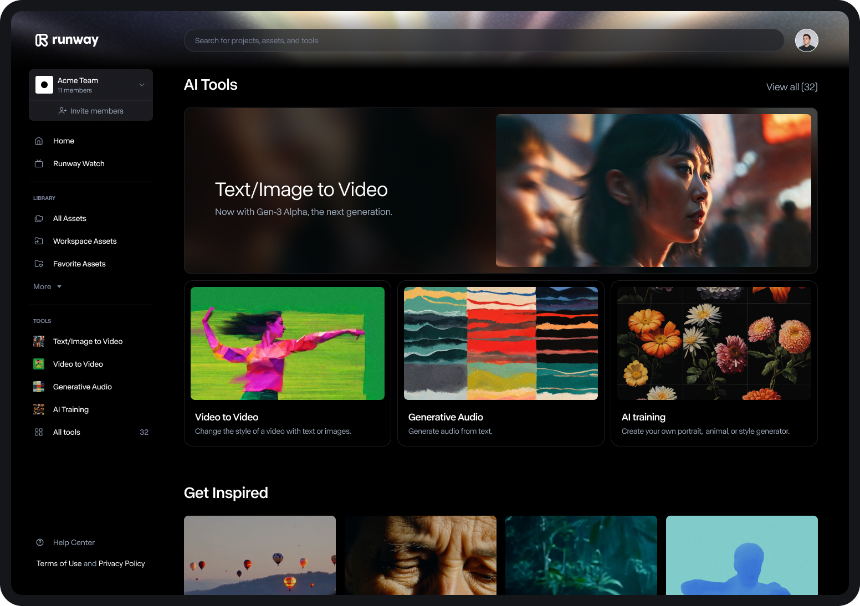The image size is (860, 606).
Task: Click the All tools grid icon
Action: pos(39,432)
